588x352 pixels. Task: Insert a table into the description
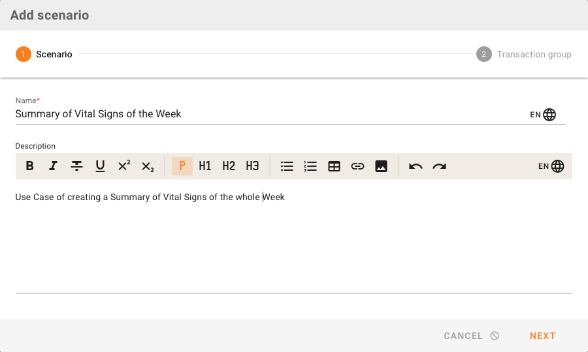coord(334,166)
